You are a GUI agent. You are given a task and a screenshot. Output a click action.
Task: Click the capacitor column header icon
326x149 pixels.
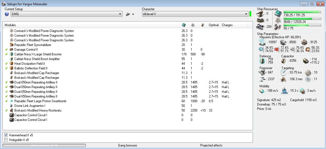[x=203, y=25]
